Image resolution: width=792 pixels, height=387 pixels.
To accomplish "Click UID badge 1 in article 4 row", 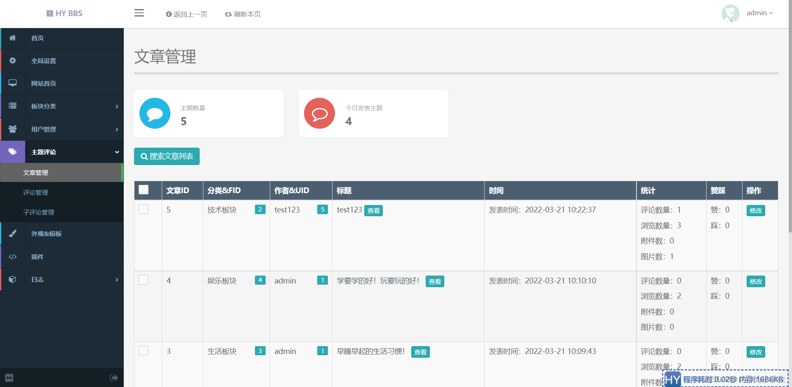I will click(x=323, y=280).
